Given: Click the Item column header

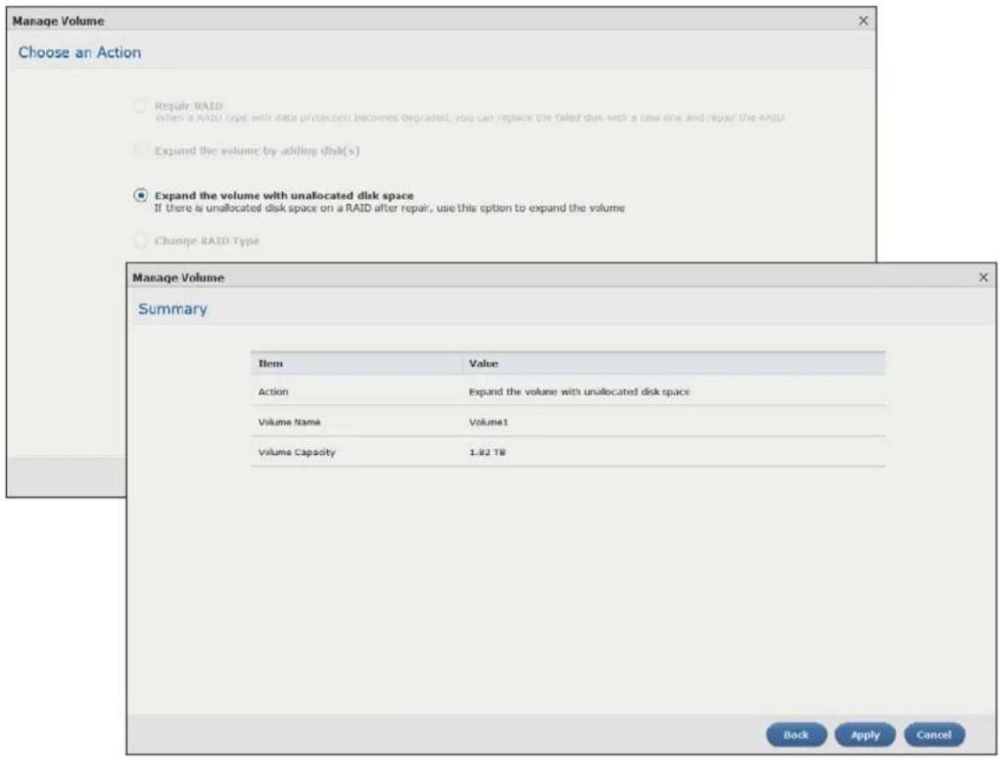Looking at the screenshot, I should (355, 363).
